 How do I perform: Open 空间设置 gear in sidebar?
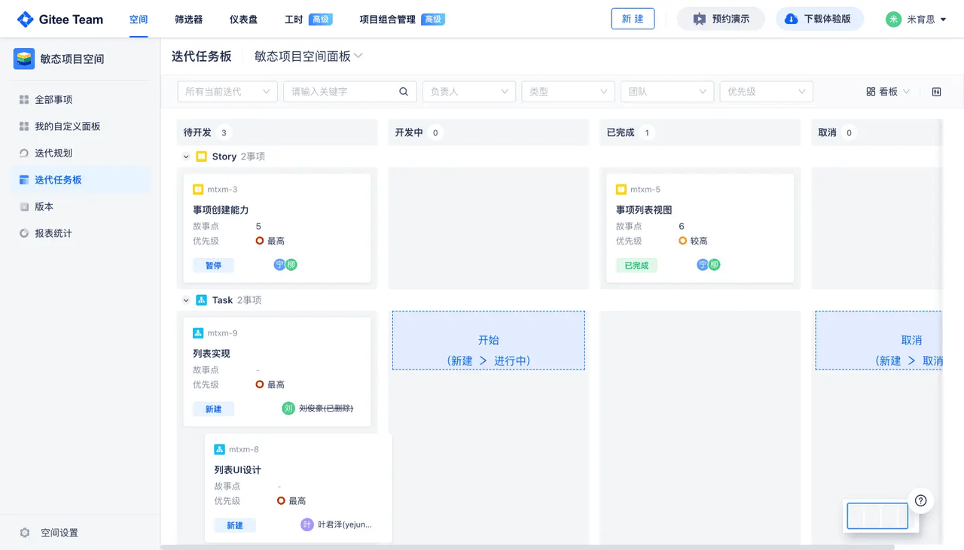25,533
